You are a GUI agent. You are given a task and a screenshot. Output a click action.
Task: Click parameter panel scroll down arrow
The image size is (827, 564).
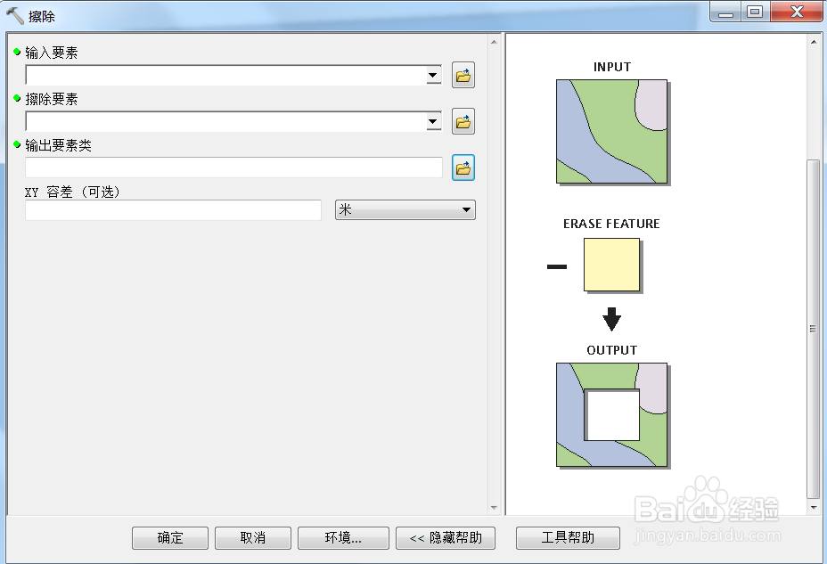(494, 508)
